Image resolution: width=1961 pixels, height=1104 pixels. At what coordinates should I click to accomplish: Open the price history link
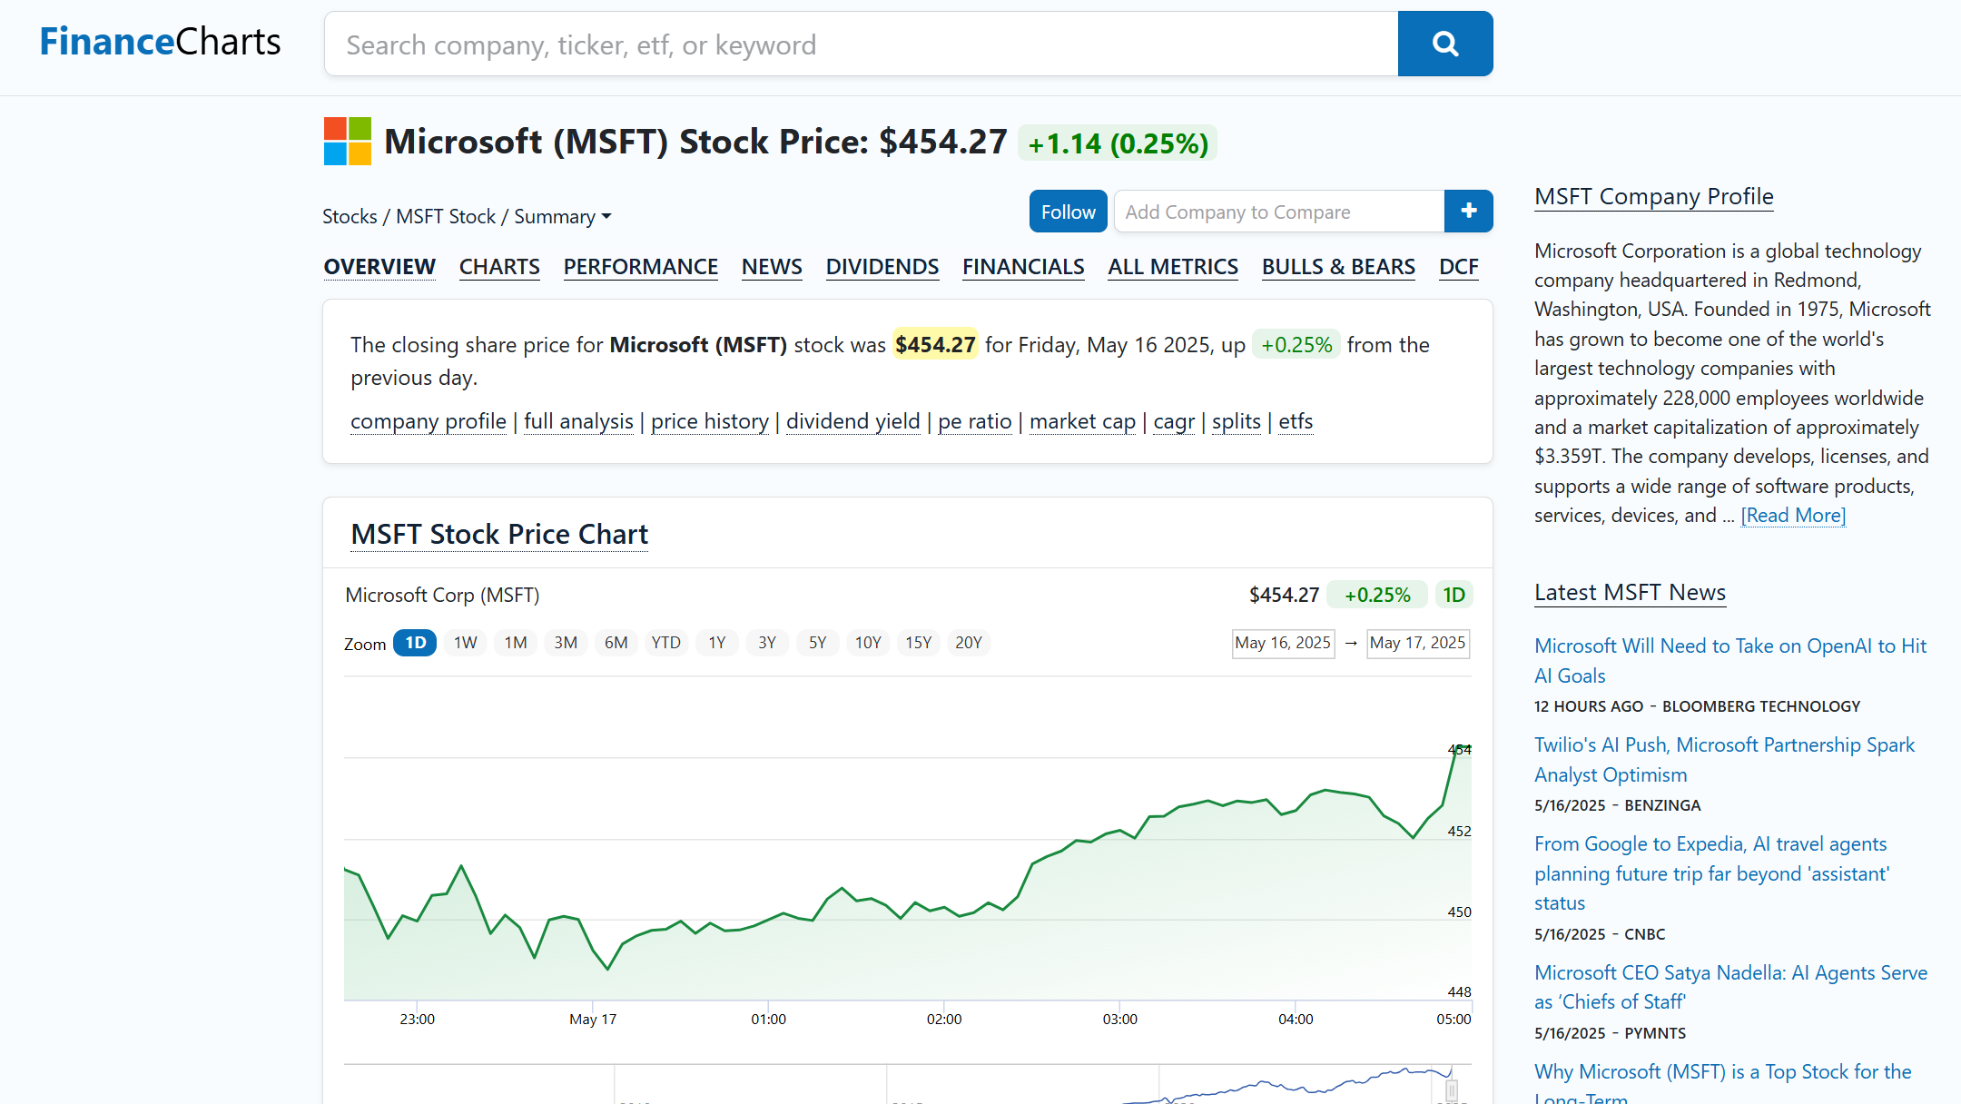pyautogui.click(x=710, y=421)
